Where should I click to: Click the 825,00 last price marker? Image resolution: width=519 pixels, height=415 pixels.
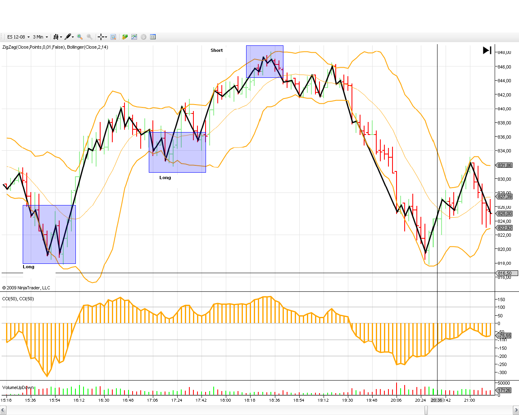point(504,214)
